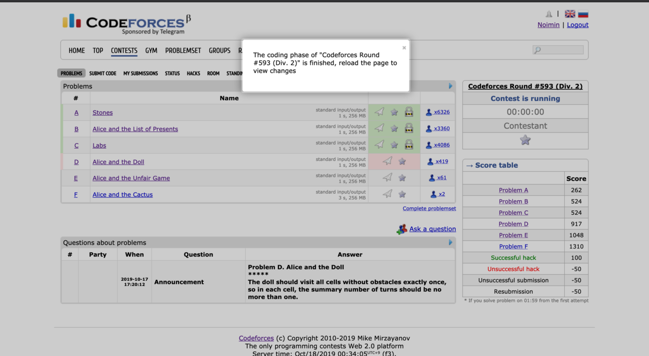Switch to MY SUBMISSIONS tab
The height and width of the screenshot is (356, 649).
tap(141, 73)
